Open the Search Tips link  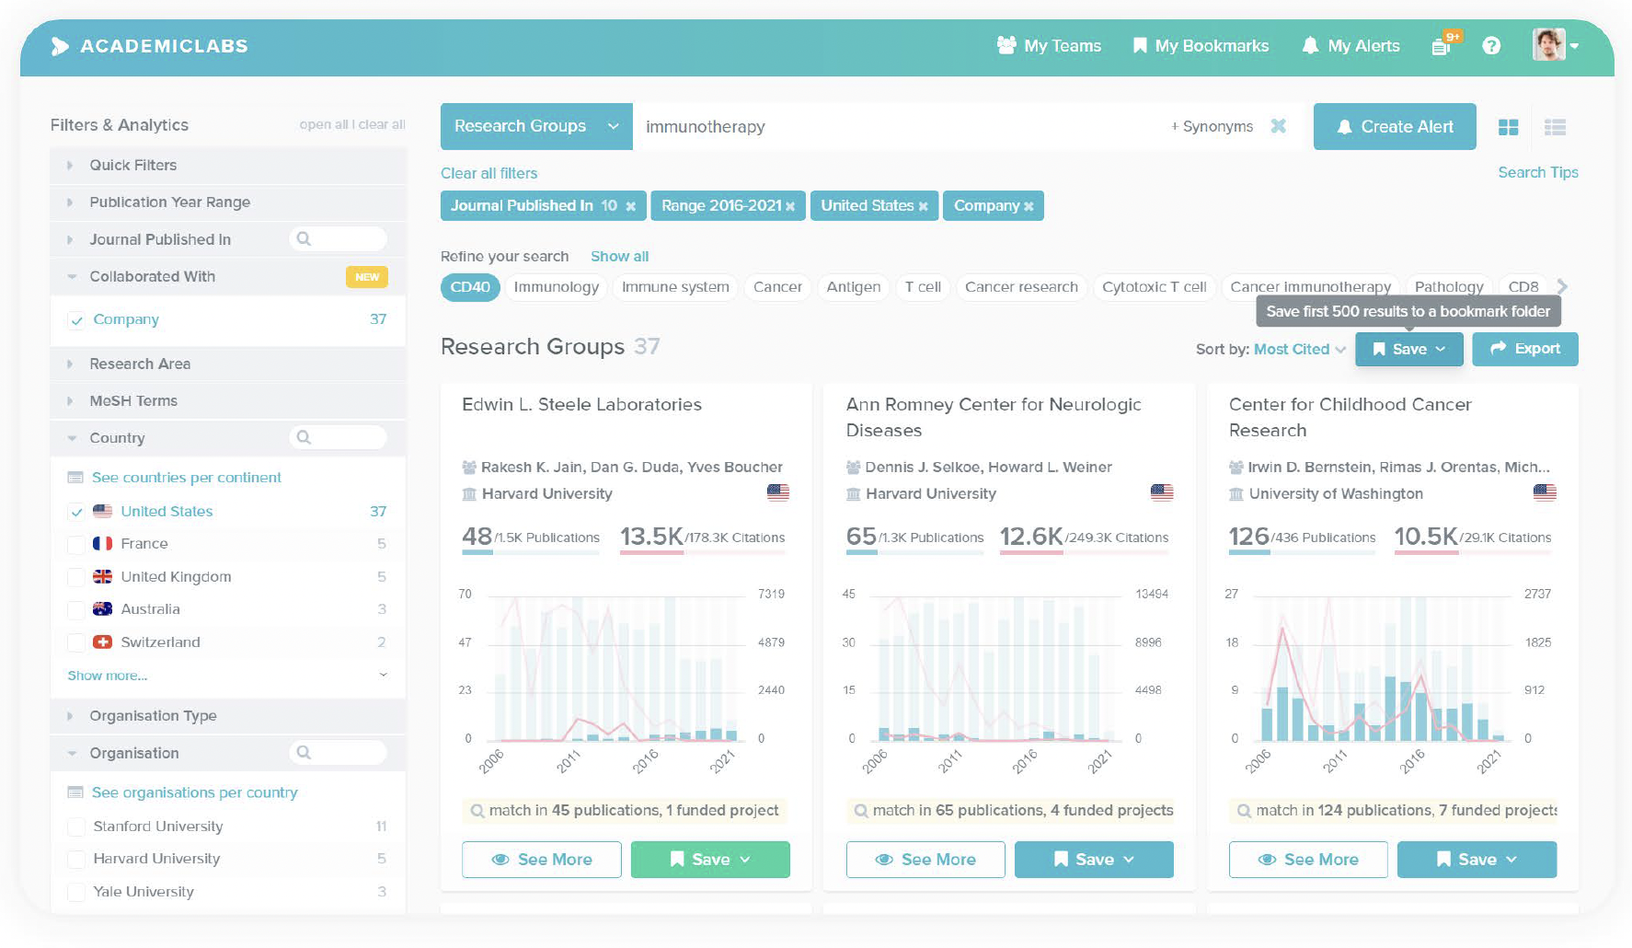pos(1537,172)
